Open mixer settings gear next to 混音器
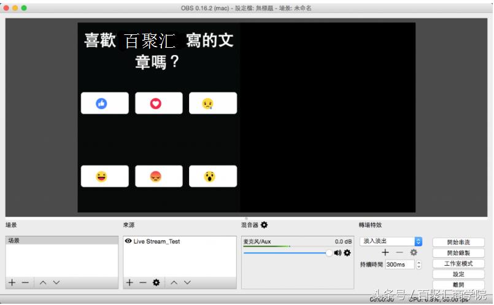This screenshot has width=494, height=305. point(264,225)
